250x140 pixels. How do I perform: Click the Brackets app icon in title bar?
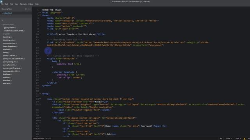point(2,1)
